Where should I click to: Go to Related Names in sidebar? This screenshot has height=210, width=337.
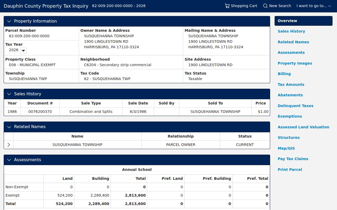point(293,42)
